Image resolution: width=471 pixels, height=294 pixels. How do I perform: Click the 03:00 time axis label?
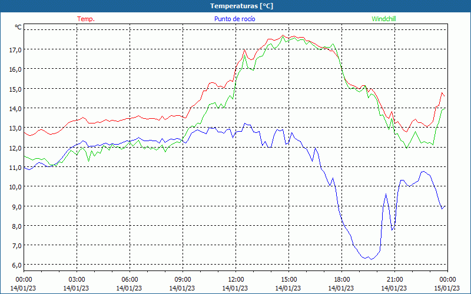click(x=77, y=280)
